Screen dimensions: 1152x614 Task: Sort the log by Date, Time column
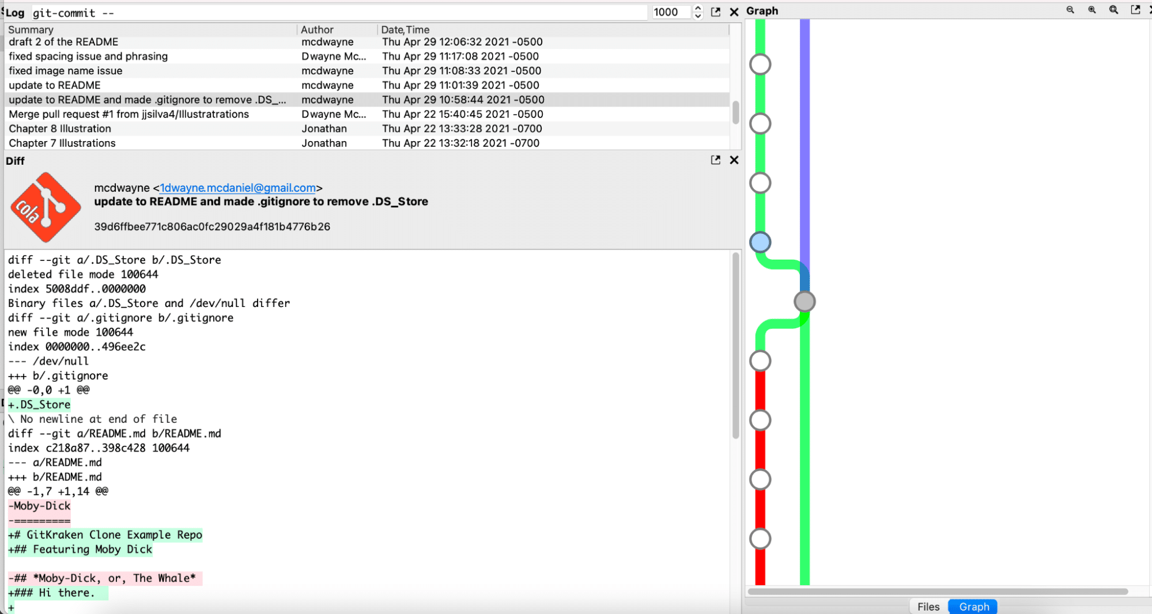405,29
